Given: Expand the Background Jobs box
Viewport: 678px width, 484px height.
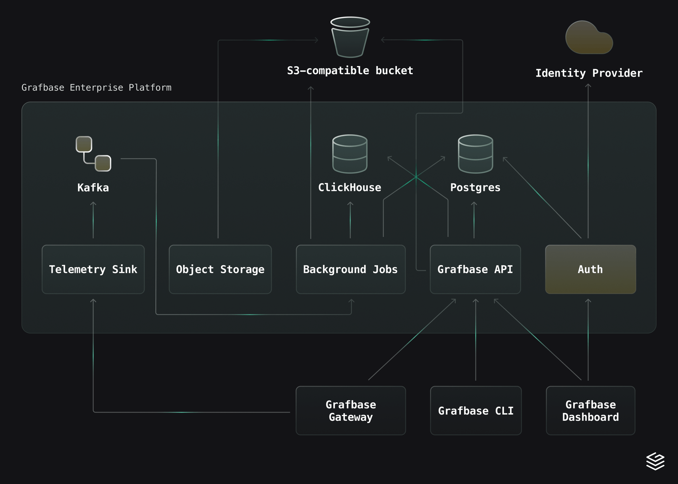Looking at the screenshot, I should (351, 269).
